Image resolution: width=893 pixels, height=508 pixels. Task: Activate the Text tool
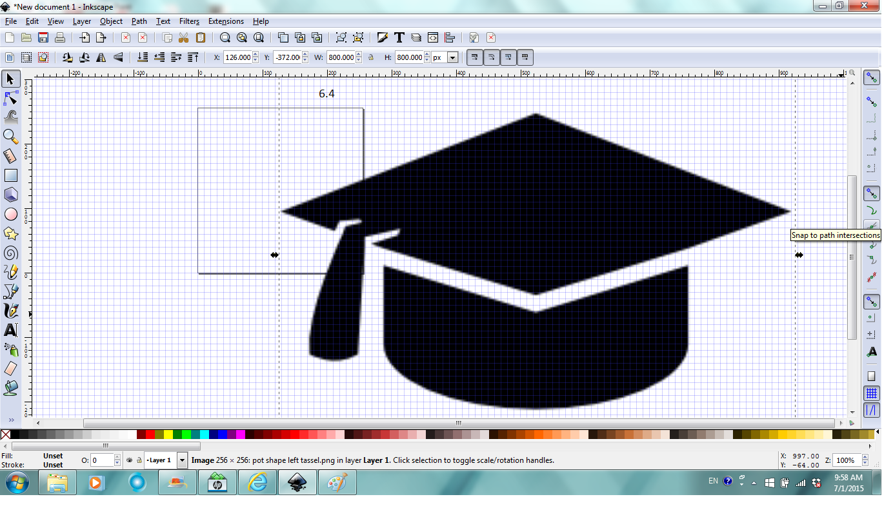pos(10,330)
